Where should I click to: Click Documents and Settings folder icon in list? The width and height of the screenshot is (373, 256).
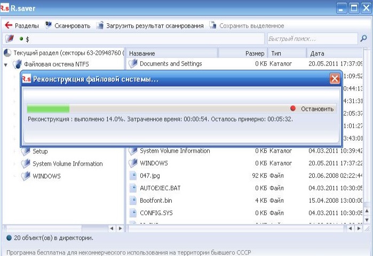(133, 63)
